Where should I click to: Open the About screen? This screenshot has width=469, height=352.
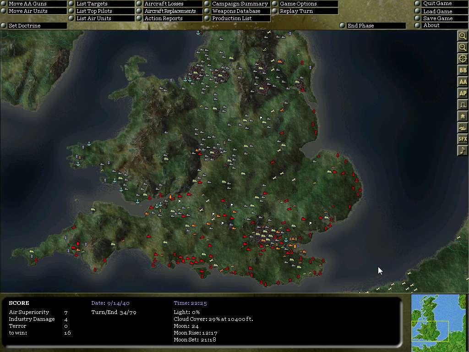[441, 26]
